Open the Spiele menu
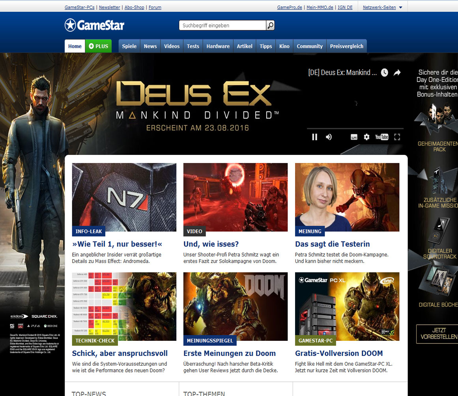Screen dimensions: 458x396 (x=129, y=46)
